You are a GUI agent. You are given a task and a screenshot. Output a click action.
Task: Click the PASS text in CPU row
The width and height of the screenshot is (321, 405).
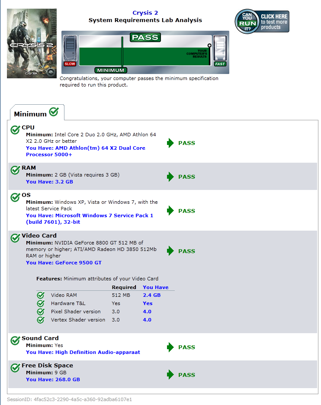coord(186,143)
